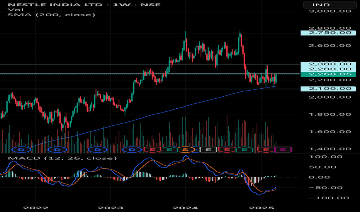Open the green E marker in late 2024
The image size is (360, 212).
pos(245,150)
